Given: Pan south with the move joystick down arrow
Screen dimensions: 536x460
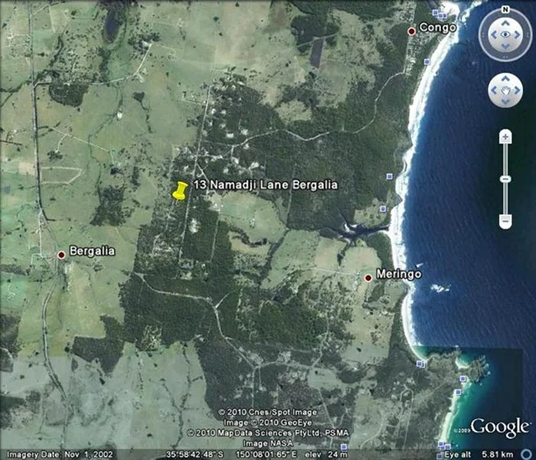Looking at the screenshot, I should [x=506, y=100].
